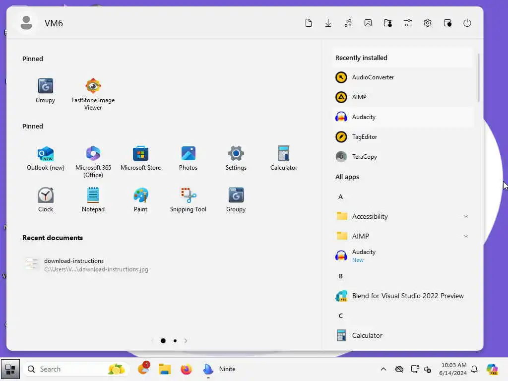Screen dimensions: 508x381
Task: Click the Power button icon
Action: (x=467, y=23)
